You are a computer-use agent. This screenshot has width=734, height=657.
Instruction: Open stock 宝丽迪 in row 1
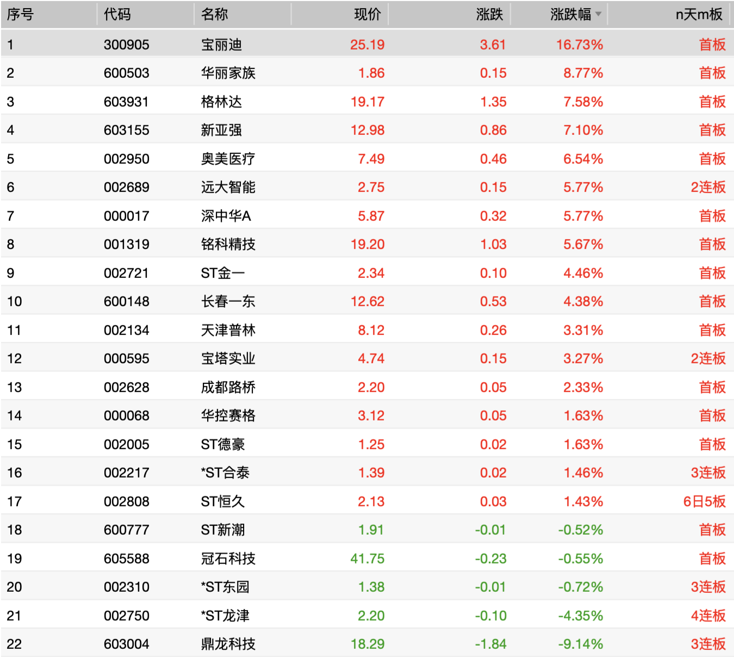point(221,45)
